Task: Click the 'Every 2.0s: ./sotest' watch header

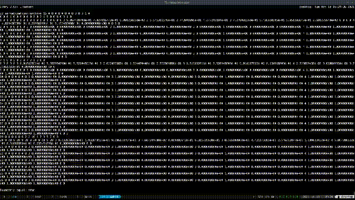Action: 17,7
